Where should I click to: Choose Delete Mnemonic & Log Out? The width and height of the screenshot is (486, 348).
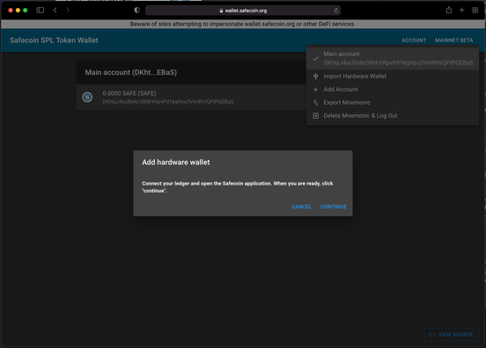393,116
